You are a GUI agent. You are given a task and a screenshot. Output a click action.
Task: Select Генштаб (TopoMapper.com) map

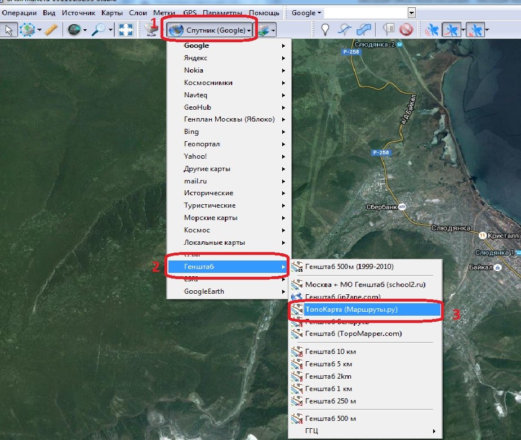pyautogui.click(x=365, y=334)
